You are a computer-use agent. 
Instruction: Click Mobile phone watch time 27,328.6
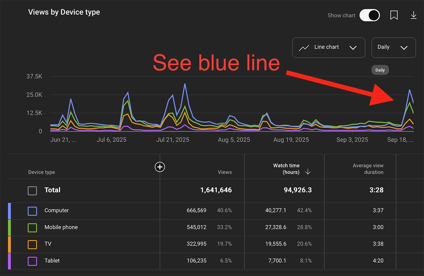point(276,227)
